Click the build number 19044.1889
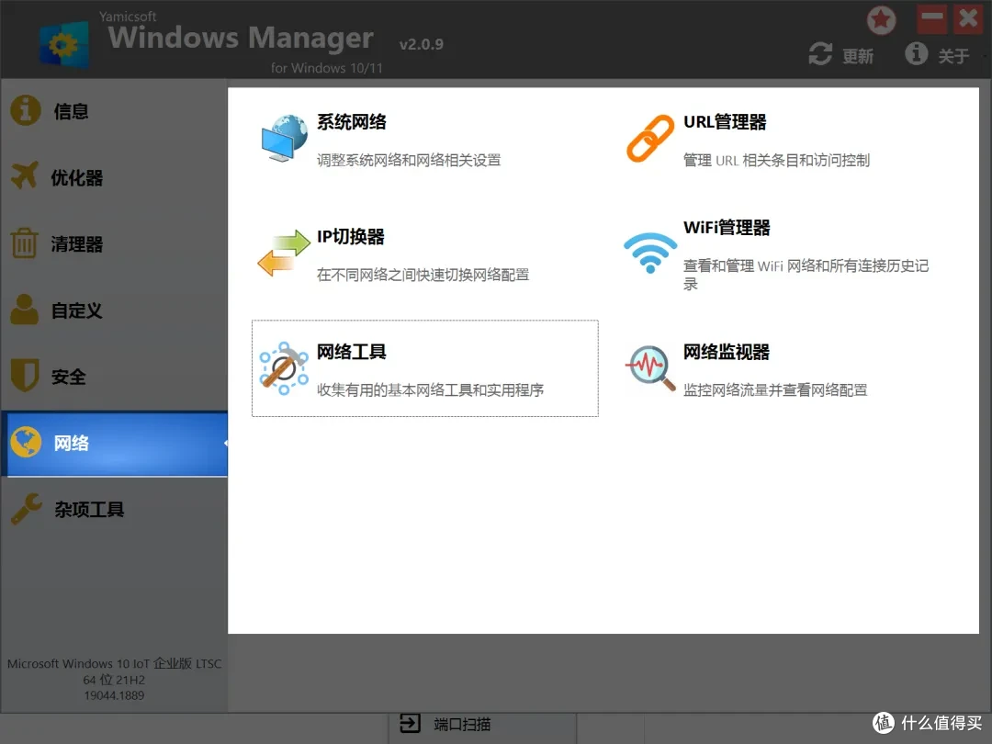The height and width of the screenshot is (744, 992). [x=115, y=695]
